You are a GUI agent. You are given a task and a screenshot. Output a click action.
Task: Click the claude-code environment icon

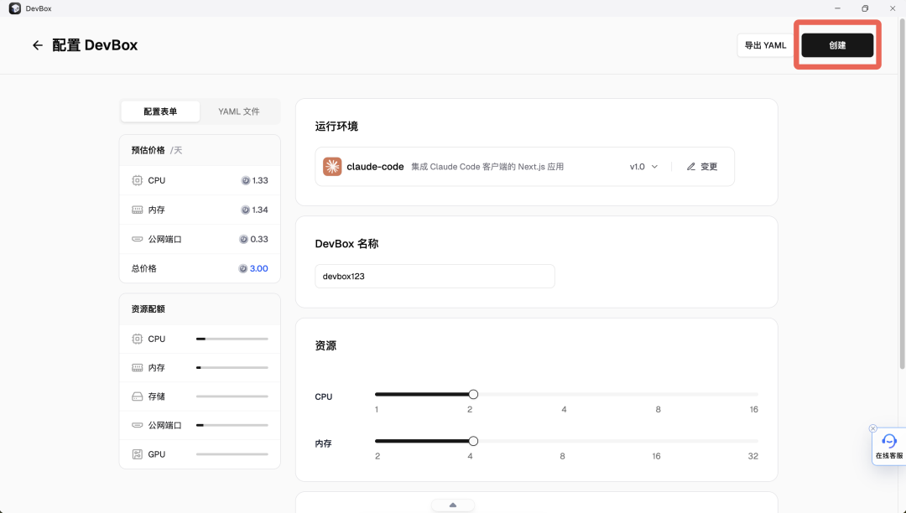click(x=331, y=166)
